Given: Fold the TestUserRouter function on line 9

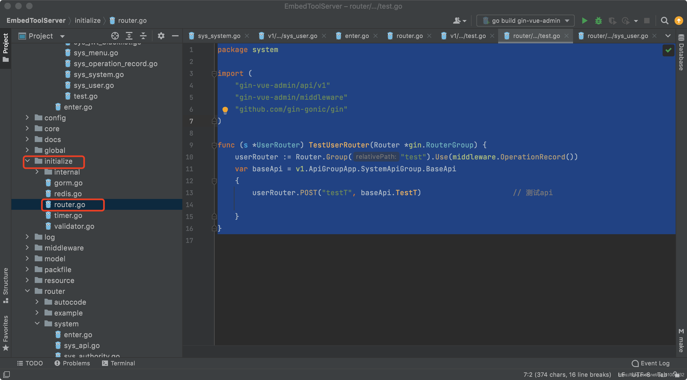Looking at the screenshot, I should click(214, 145).
